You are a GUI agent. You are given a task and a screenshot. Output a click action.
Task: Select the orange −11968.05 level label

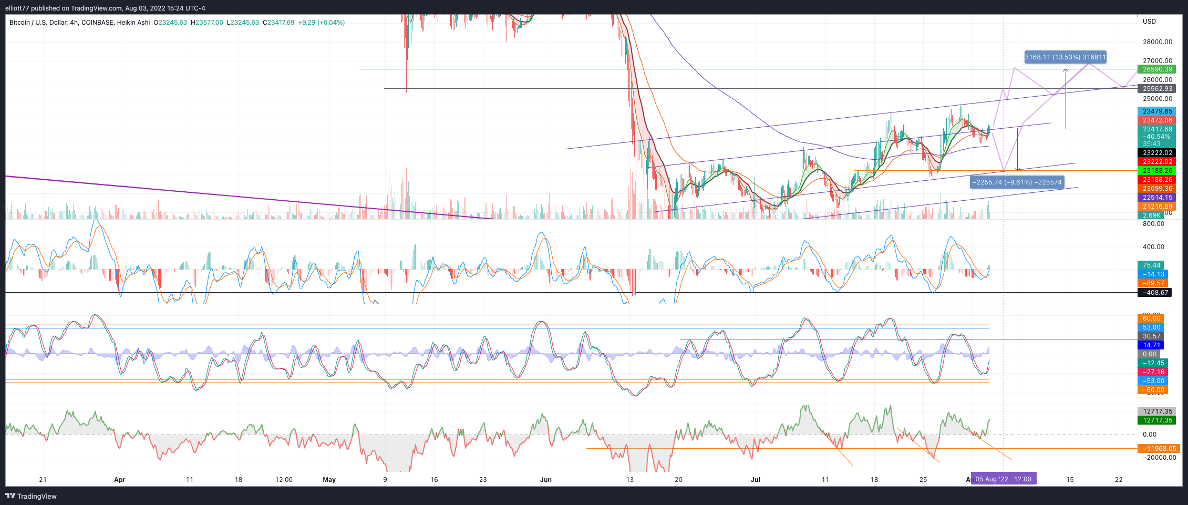tap(1159, 449)
